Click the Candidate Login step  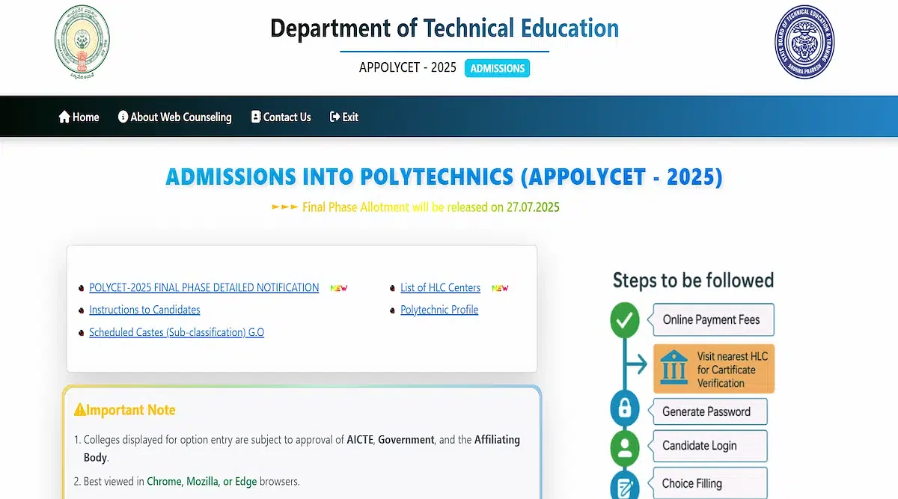[x=709, y=446]
